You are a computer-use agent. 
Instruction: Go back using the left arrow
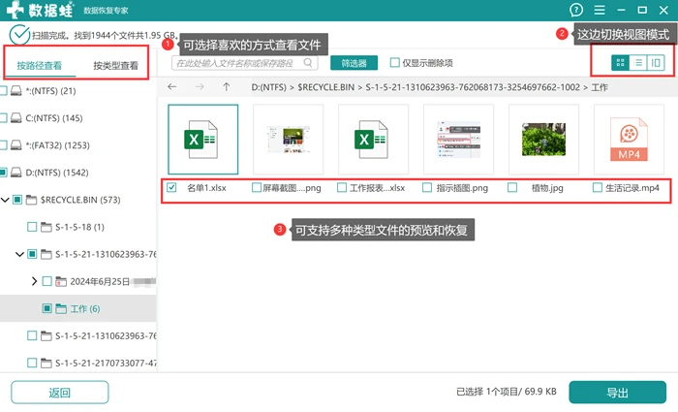click(172, 87)
